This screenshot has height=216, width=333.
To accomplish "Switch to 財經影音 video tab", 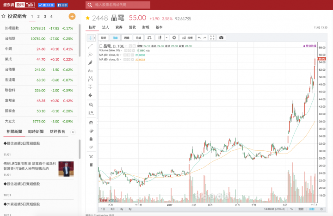I will click(57, 132).
